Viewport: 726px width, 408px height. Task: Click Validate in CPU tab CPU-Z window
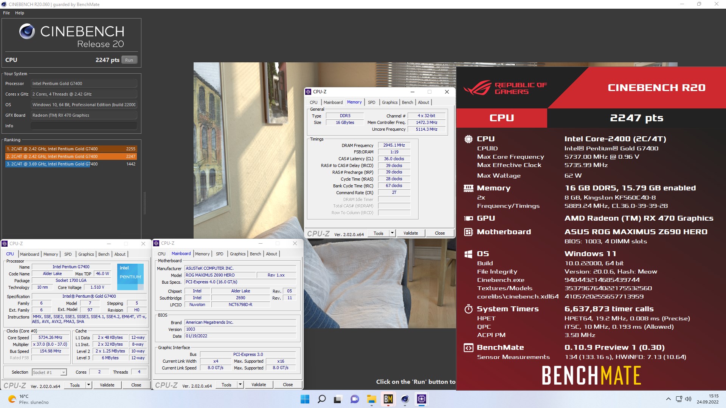click(x=107, y=385)
